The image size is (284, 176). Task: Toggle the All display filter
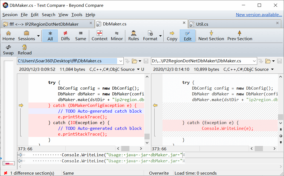click(50, 36)
